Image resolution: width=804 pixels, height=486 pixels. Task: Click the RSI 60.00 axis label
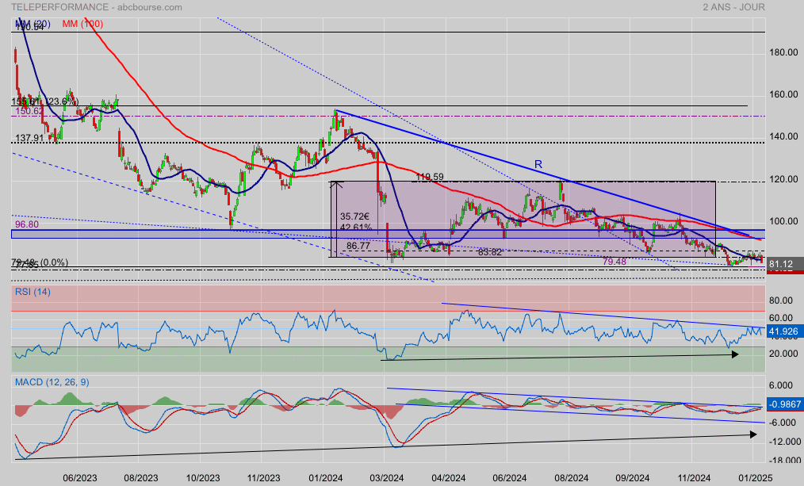pyautogui.click(x=781, y=319)
